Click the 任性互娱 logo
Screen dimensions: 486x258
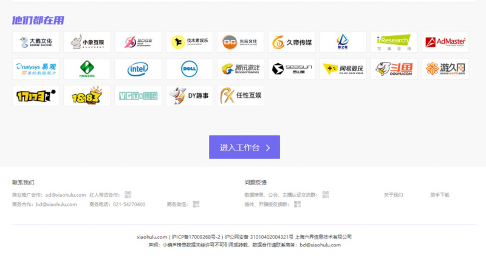(x=241, y=96)
